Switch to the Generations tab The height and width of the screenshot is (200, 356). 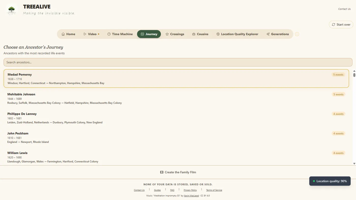point(277,34)
